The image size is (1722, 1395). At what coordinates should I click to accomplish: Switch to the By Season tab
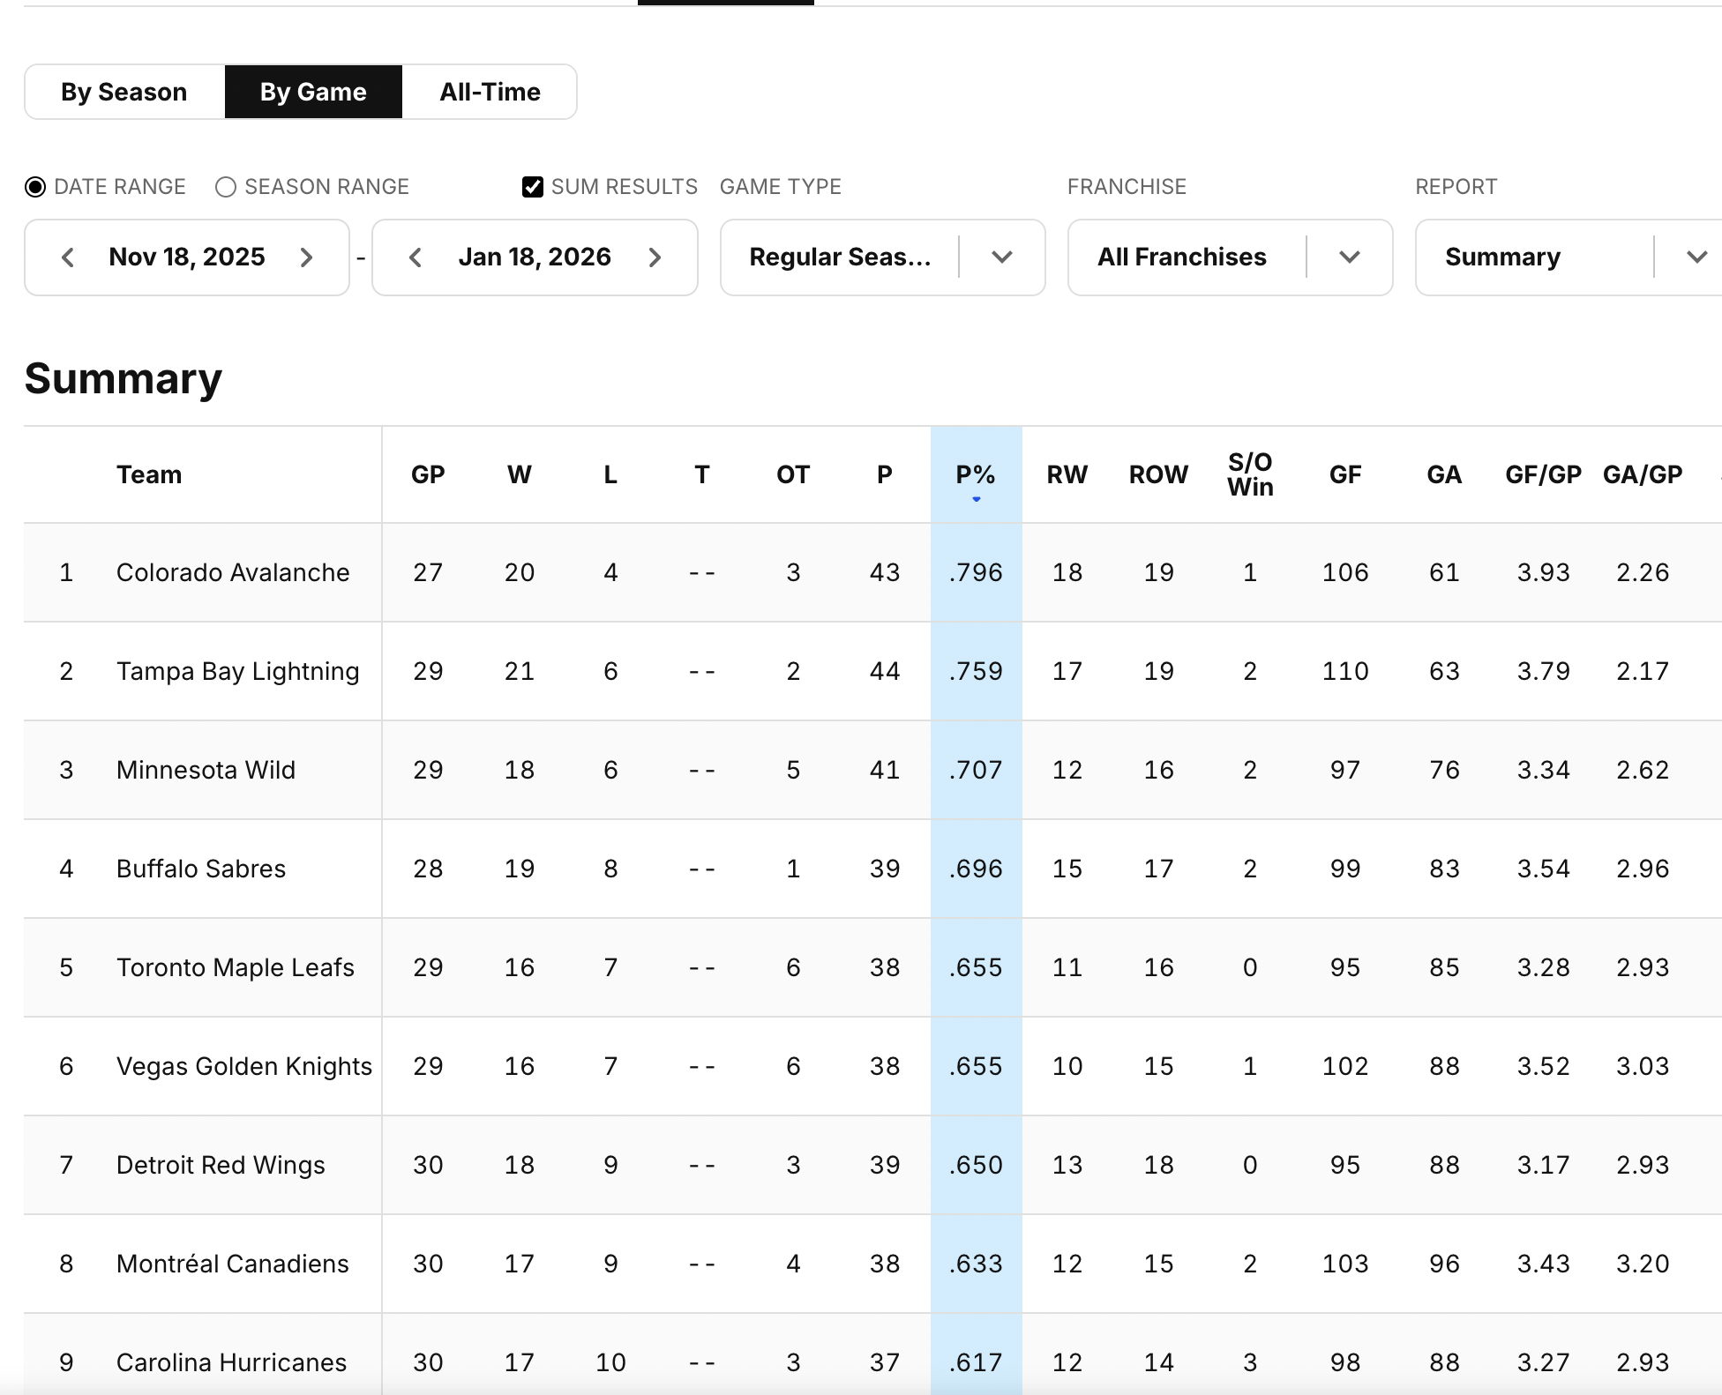pos(124,92)
